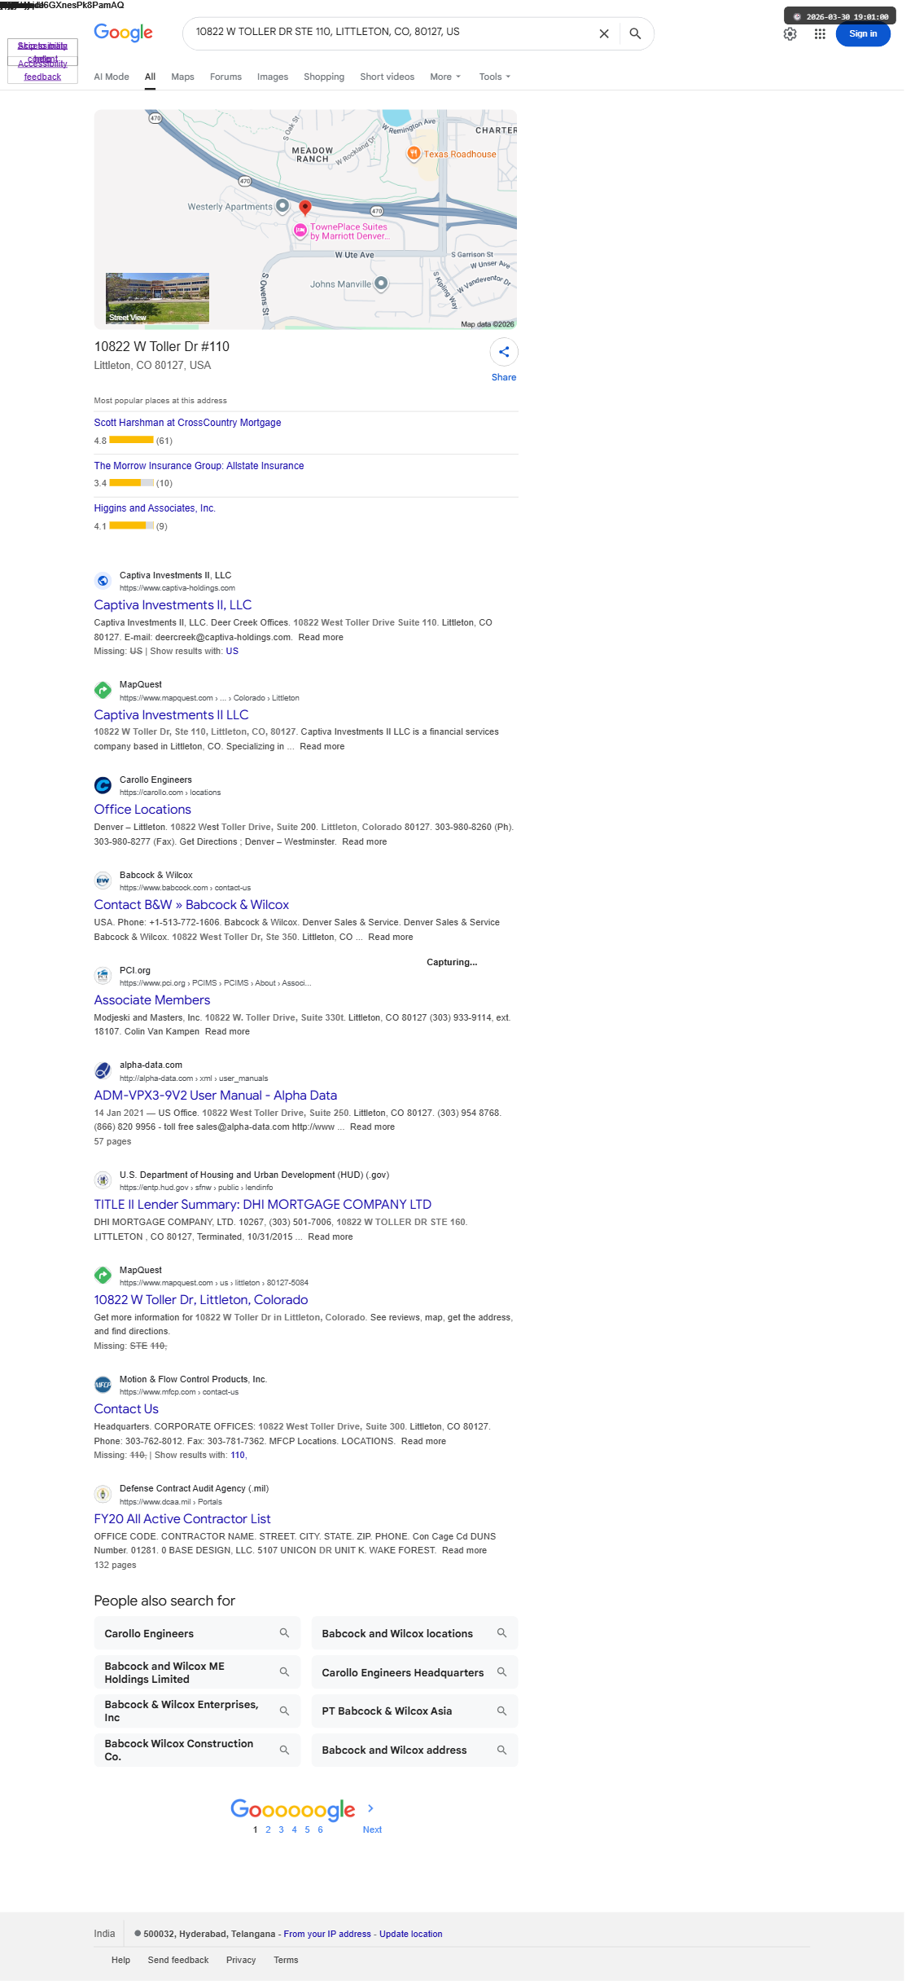
Task: Share the 10822 W Toller Dr address
Action: (x=504, y=359)
